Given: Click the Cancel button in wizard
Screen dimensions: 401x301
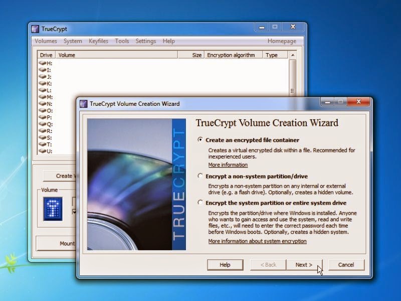Looking at the screenshot, I should (x=346, y=265).
